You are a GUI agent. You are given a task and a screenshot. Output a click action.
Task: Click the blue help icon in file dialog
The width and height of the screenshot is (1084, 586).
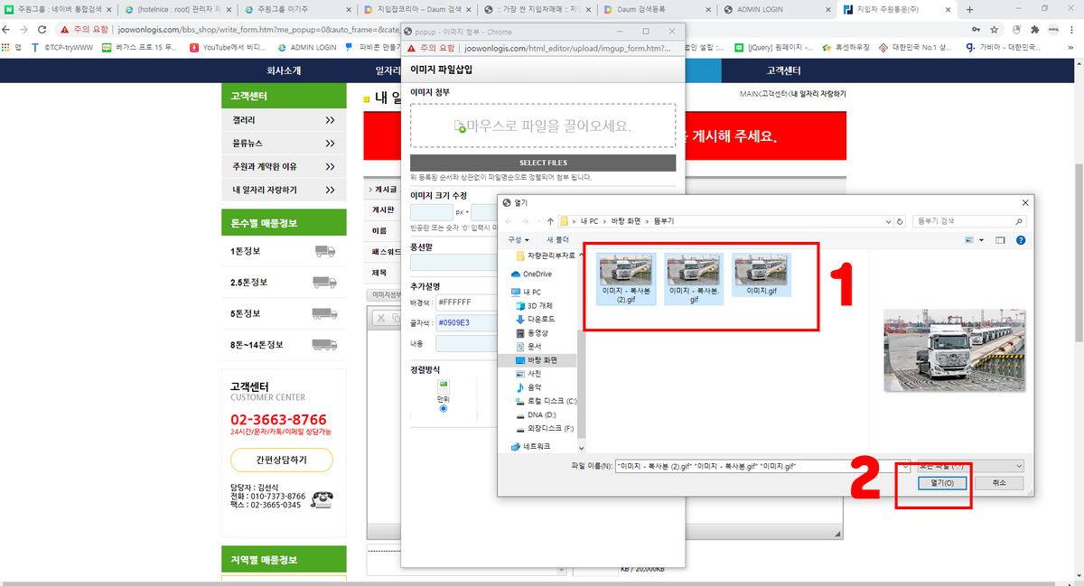pos(1021,240)
